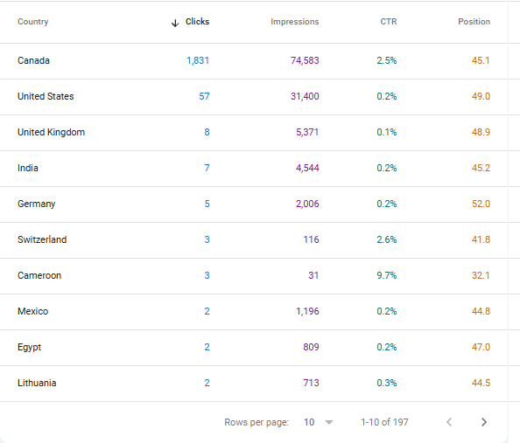Viewport: 520px width, 443px height.
Task: Select the Switzerland row
Action: (254, 239)
